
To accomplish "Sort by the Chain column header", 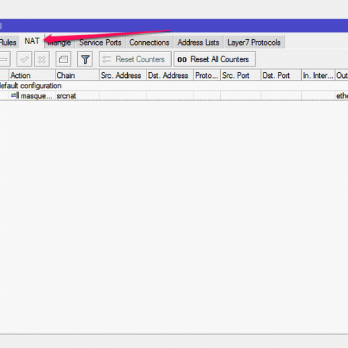I will (x=76, y=76).
